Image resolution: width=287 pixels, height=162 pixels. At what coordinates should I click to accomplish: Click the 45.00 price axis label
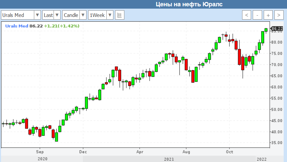pos(277,121)
